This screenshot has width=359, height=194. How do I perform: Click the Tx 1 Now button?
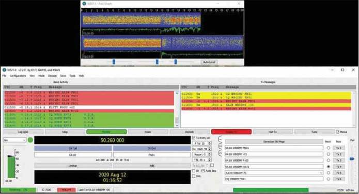(x=339, y=148)
